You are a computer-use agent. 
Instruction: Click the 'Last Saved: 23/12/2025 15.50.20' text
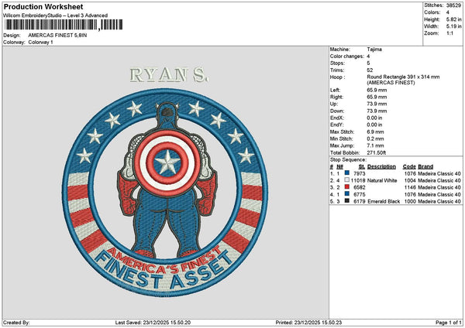(x=153, y=323)
